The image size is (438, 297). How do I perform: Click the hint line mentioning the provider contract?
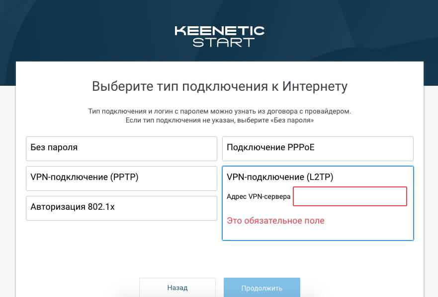[x=219, y=112]
